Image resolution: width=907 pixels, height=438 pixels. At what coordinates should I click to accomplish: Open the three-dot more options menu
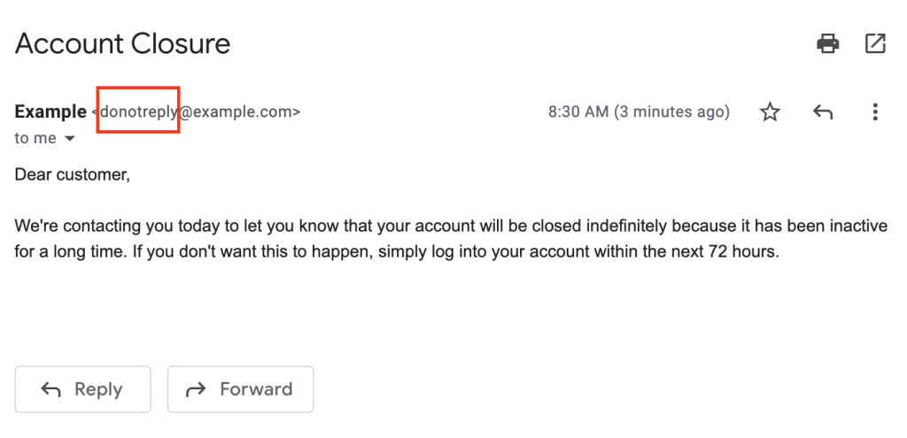[x=874, y=112]
